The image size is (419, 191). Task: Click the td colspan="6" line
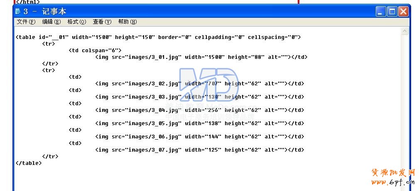click(95, 51)
